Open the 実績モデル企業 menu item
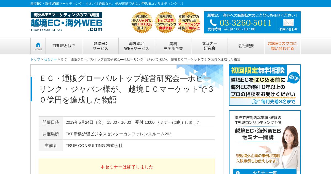 tap(173, 46)
